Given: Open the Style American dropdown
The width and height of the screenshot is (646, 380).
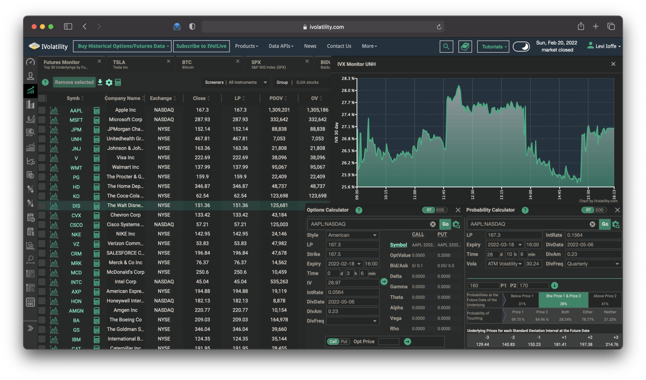Looking at the screenshot, I should [x=352, y=235].
